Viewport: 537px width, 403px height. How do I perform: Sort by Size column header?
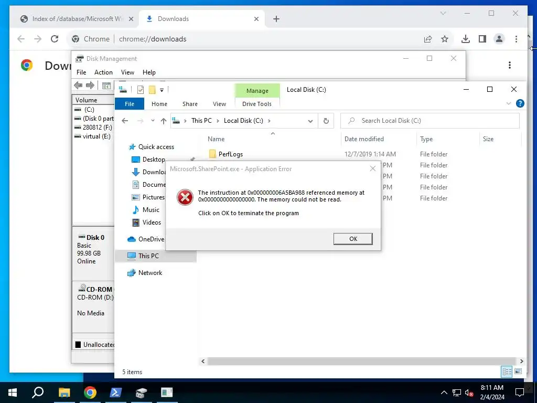tap(488, 139)
